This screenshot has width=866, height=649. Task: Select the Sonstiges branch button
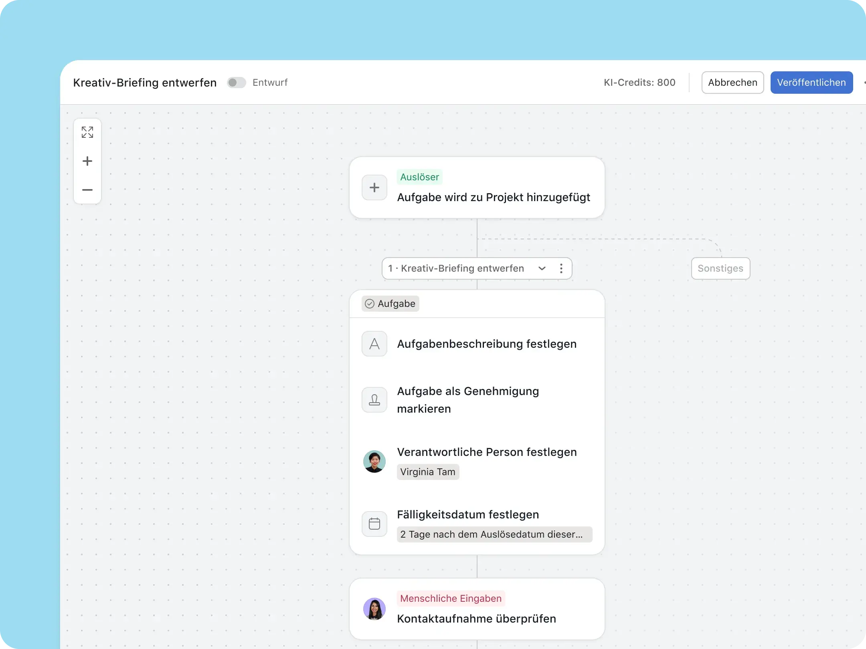720,268
